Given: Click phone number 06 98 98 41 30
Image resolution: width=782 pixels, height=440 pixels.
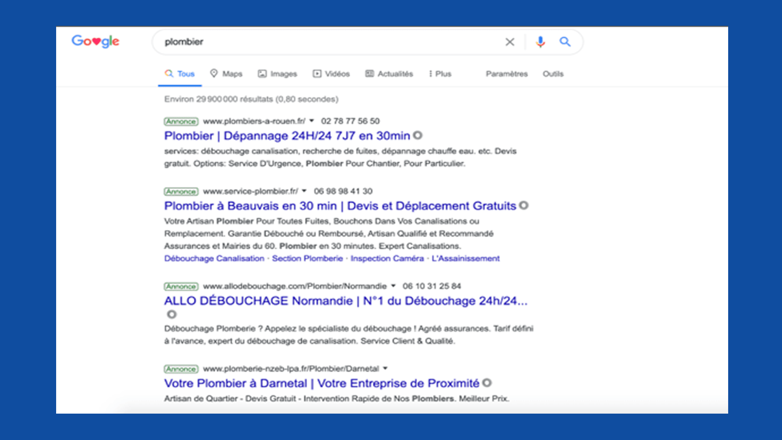Looking at the screenshot, I should 343,191.
